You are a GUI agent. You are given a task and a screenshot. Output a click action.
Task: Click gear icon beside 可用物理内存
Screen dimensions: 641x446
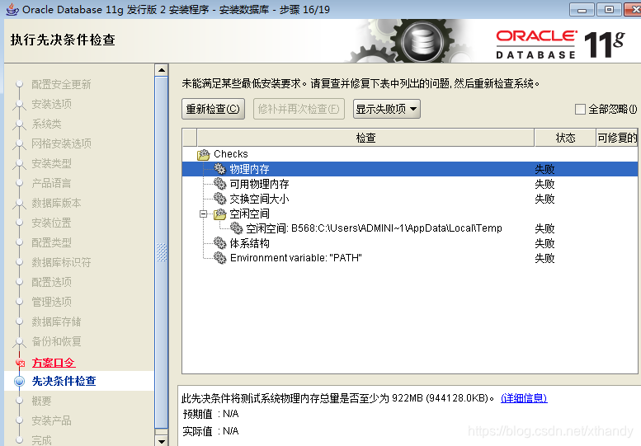click(x=220, y=184)
